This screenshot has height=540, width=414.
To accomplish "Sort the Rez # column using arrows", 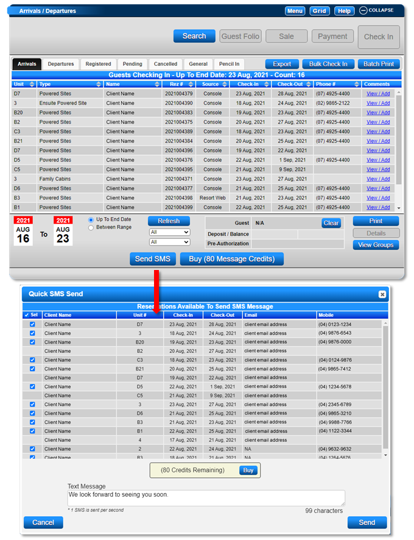I will 191,84.
